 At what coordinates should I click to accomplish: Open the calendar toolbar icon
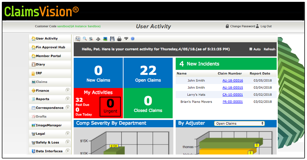[x=105, y=39]
